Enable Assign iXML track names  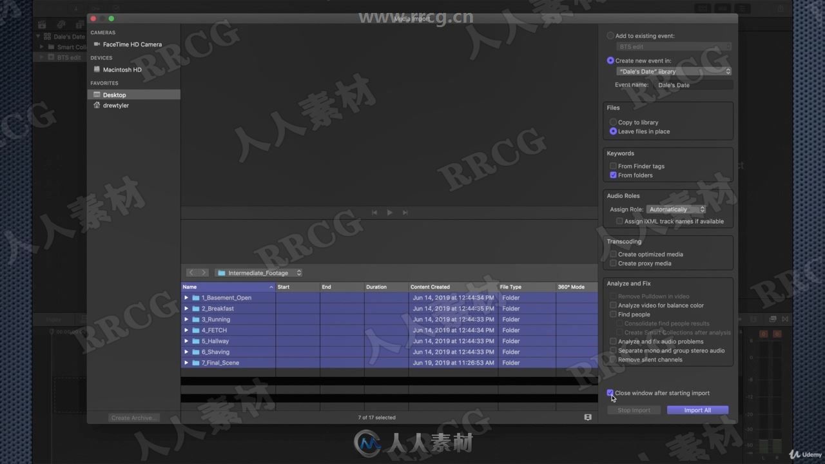point(619,221)
